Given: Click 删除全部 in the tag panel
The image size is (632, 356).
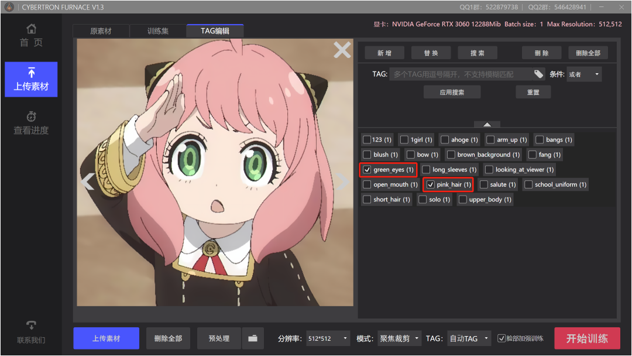Looking at the screenshot, I should click(x=588, y=53).
